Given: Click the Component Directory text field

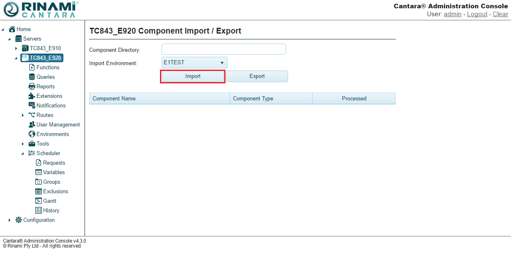Looking at the screenshot, I should [223, 49].
